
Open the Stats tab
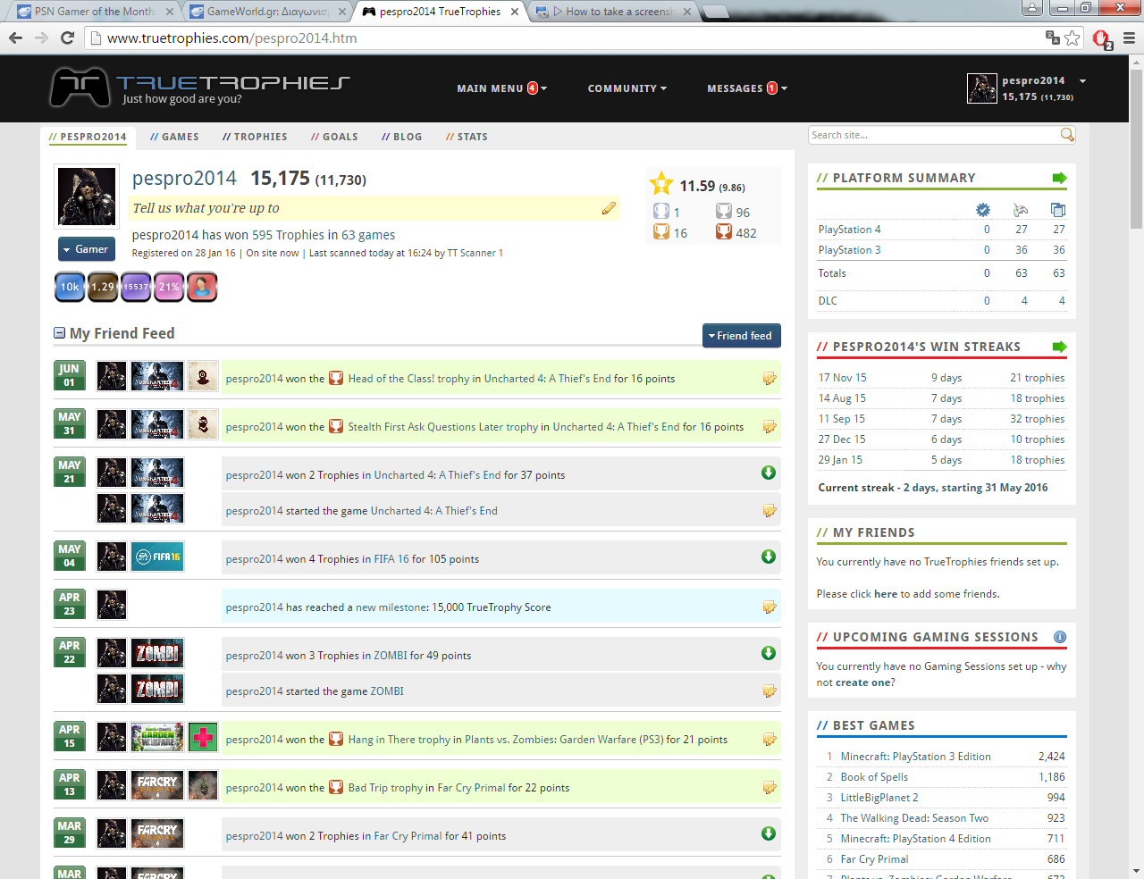click(467, 137)
